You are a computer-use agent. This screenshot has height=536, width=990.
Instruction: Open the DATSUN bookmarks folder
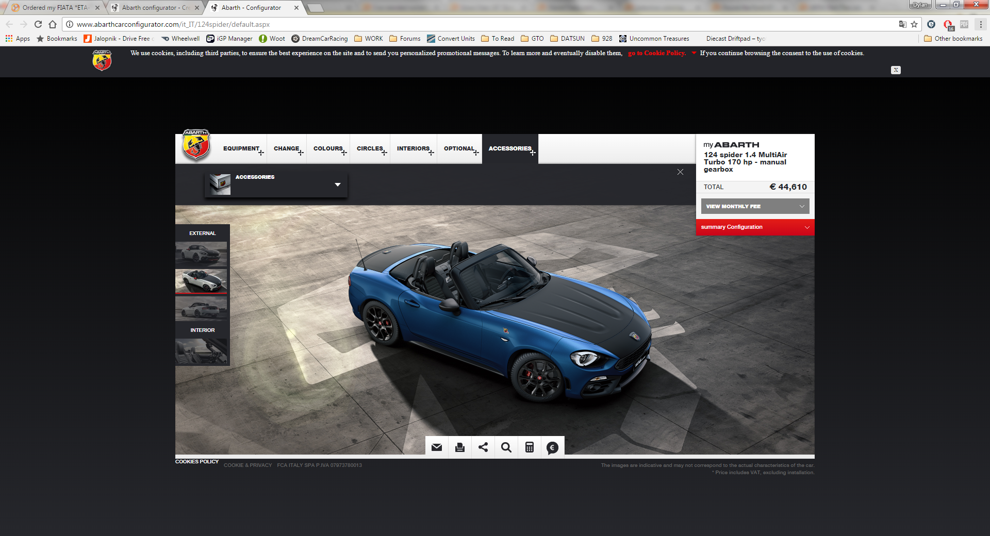(x=567, y=39)
